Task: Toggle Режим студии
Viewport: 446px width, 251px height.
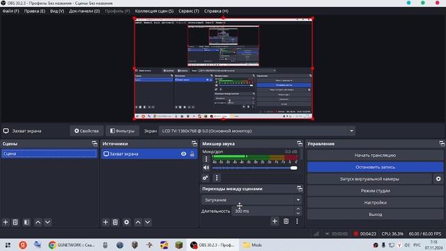Action: [375, 190]
